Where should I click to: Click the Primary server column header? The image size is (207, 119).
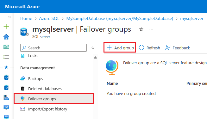(x=197, y=84)
